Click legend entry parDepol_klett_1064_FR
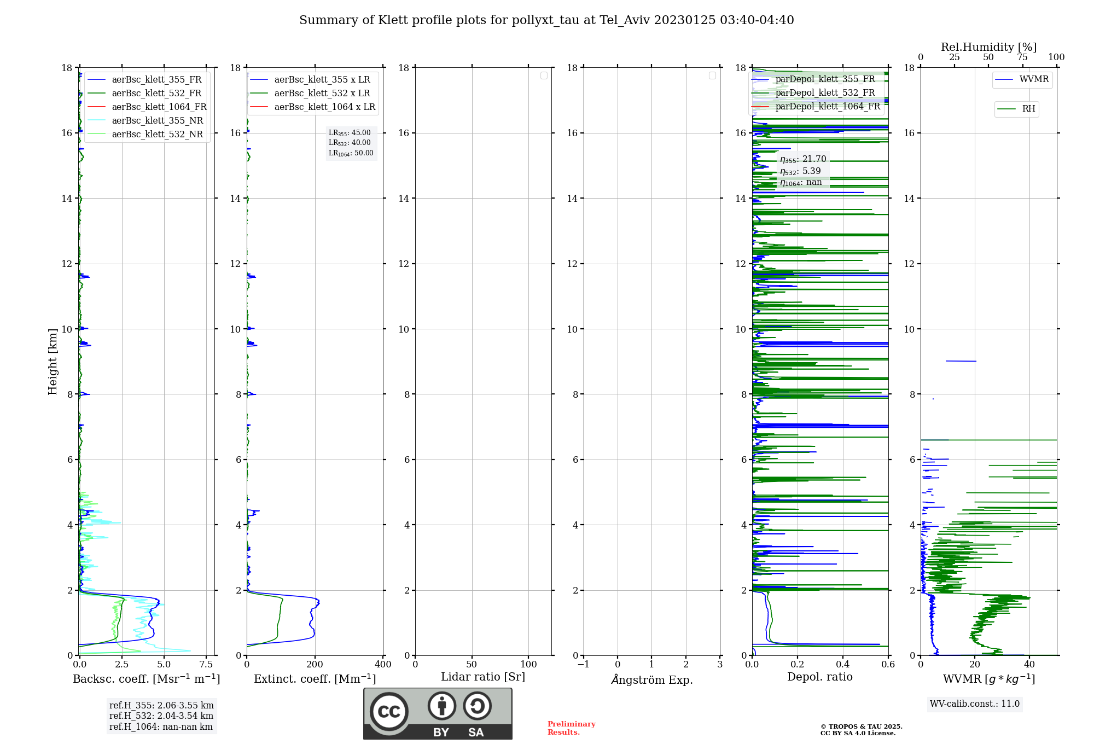The image size is (1094, 744). click(x=817, y=106)
